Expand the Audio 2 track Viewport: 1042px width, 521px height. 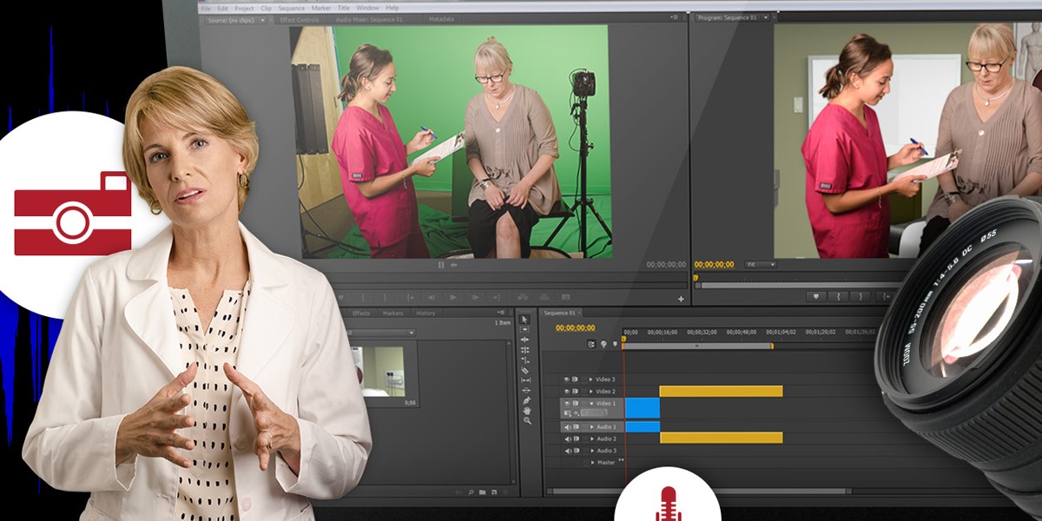pos(591,439)
